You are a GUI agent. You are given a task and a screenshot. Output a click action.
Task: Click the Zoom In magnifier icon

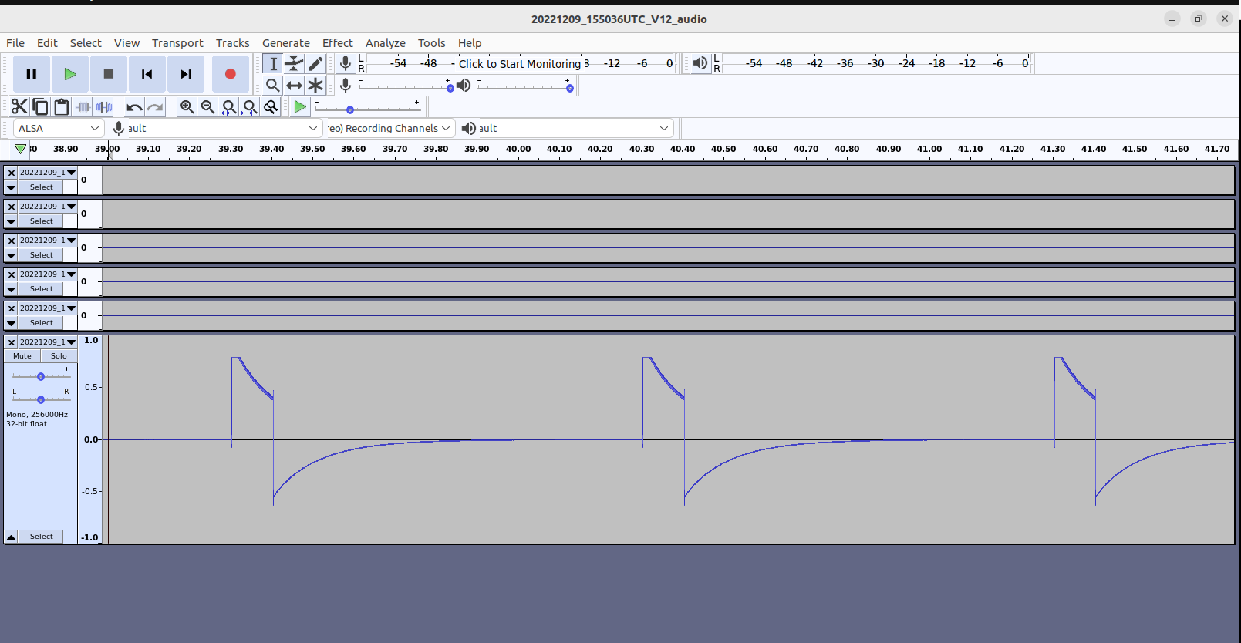coord(187,107)
